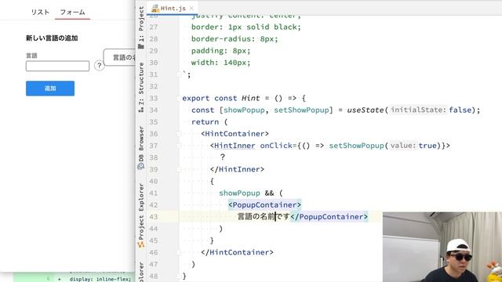Switch to the リスト tab

40,13
